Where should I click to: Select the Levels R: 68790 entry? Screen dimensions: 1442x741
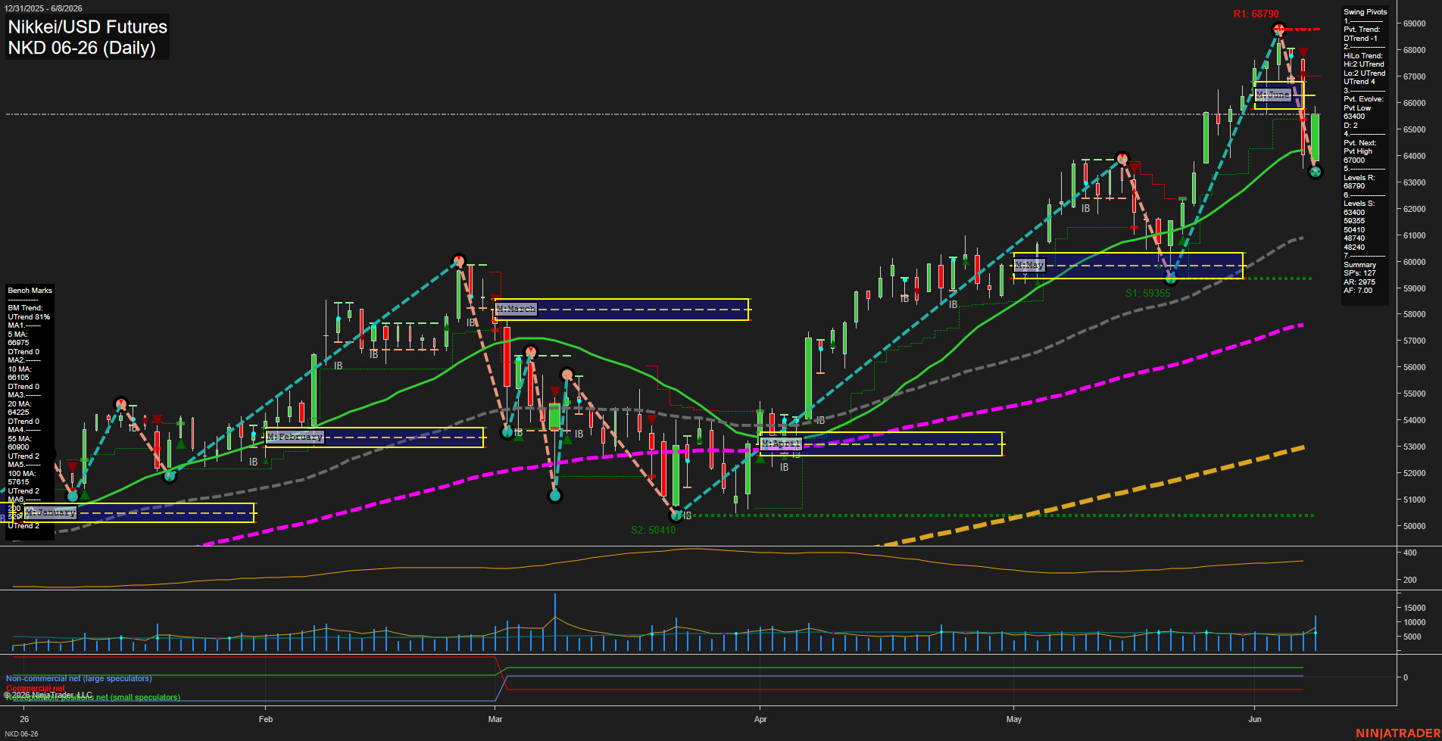pos(1360,182)
